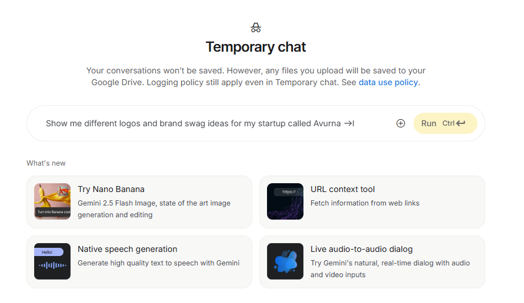Image resolution: width=524 pixels, height=303 pixels.
Task: Click the Fetch information from web links text
Action: (x=365, y=203)
